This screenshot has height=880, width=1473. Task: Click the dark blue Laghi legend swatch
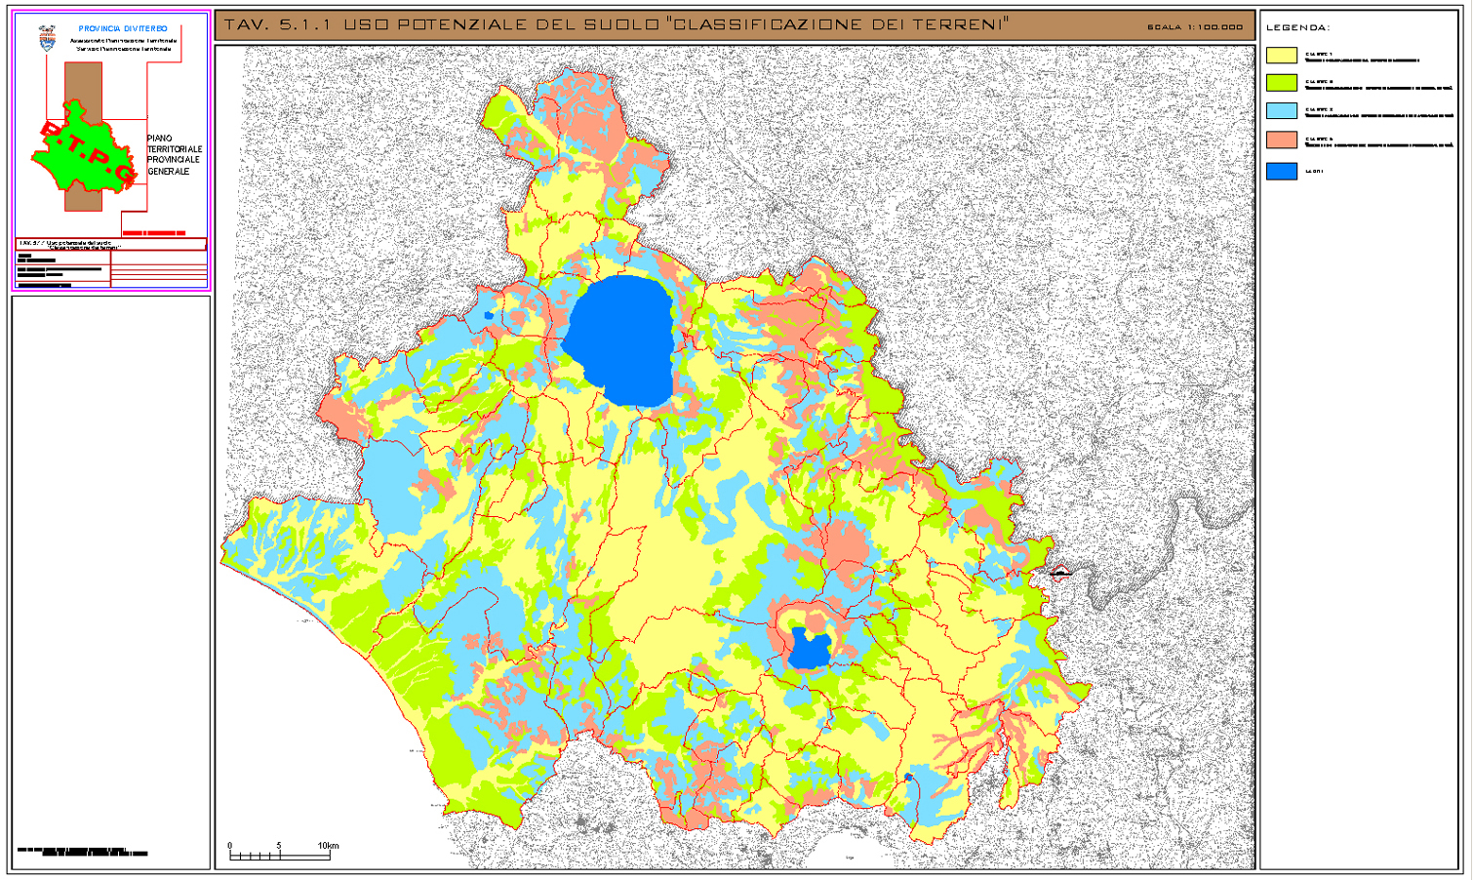[x=1281, y=172]
